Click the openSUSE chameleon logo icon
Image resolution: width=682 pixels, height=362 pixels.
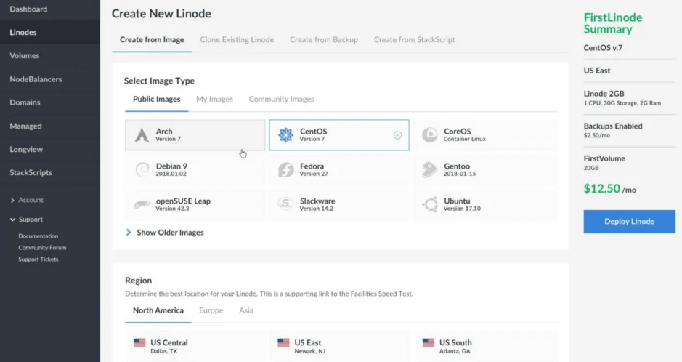(142, 204)
